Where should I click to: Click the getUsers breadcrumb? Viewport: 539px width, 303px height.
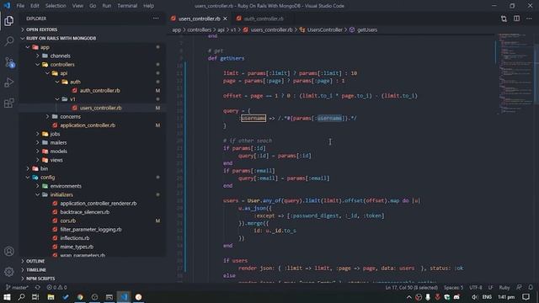pos(367,30)
